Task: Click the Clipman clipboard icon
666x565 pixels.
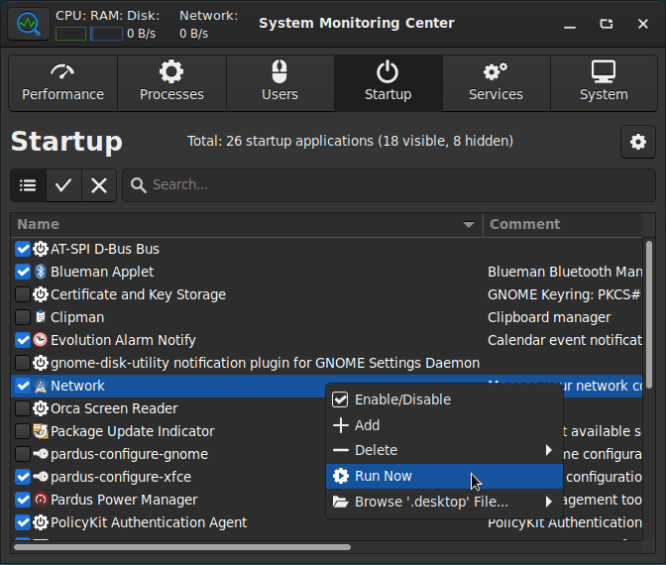Action: click(41, 317)
